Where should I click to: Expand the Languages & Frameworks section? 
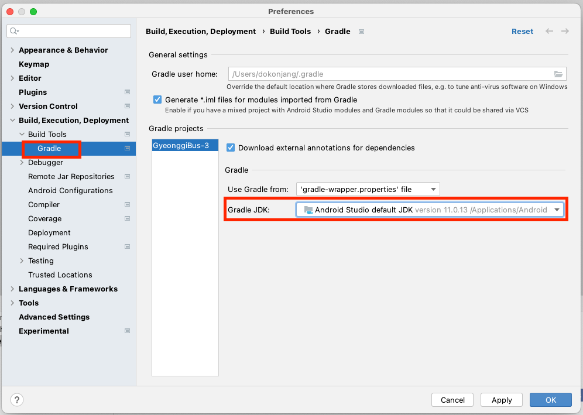pyautogui.click(x=12, y=289)
